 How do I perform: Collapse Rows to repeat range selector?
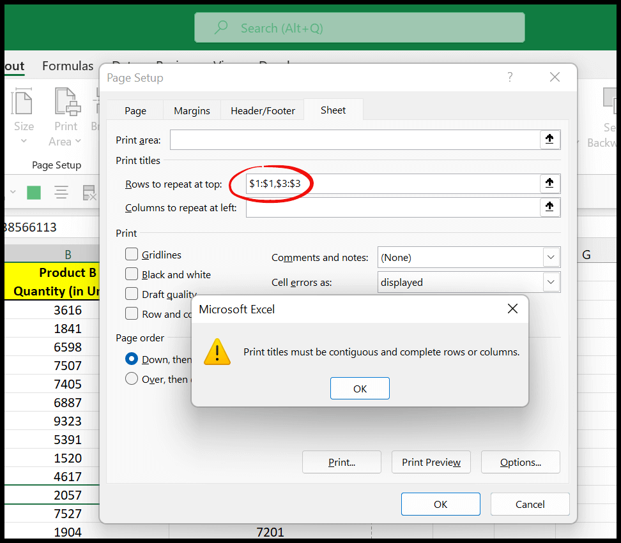click(549, 183)
